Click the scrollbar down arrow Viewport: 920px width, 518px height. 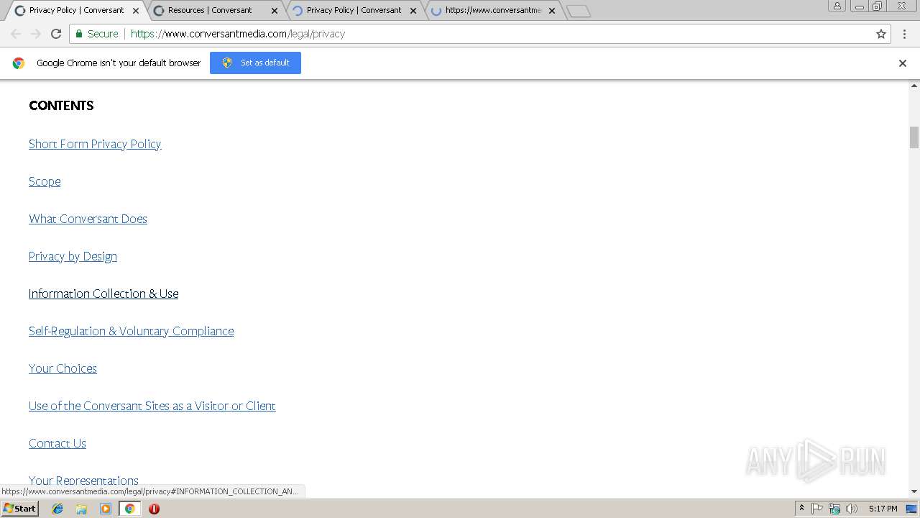click(x=914, y=491)
